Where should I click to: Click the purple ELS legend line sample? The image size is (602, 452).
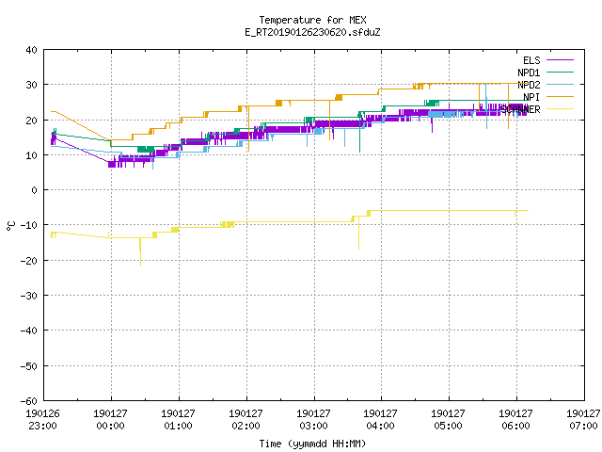coord(560,60)
